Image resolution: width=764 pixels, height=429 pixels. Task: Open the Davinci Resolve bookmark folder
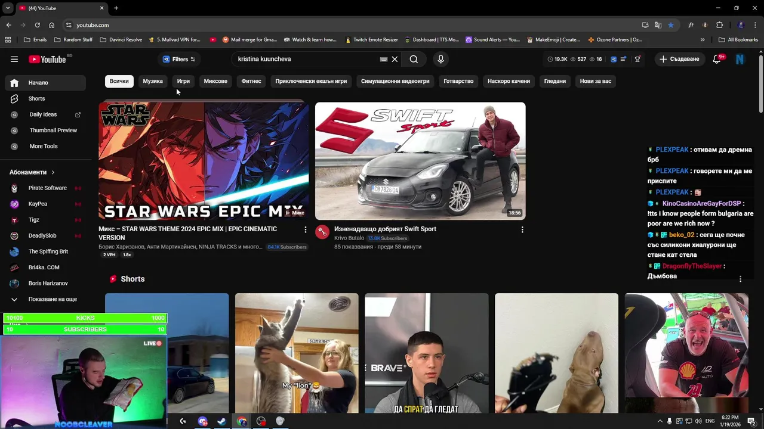point(121,40)
